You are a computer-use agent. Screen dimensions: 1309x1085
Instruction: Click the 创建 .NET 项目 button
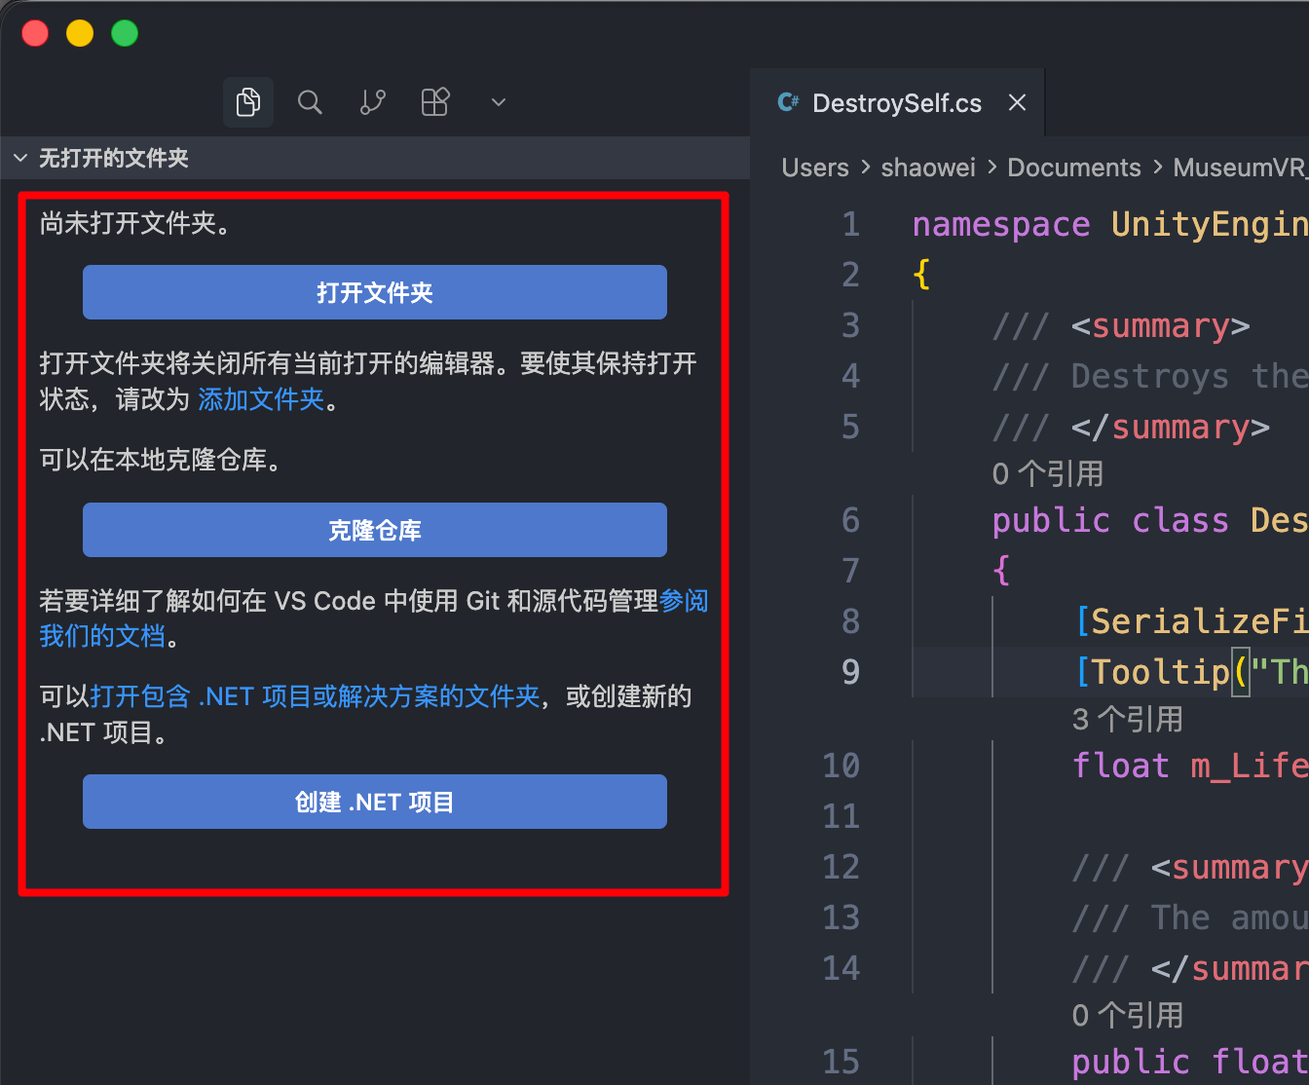(374, 802)
